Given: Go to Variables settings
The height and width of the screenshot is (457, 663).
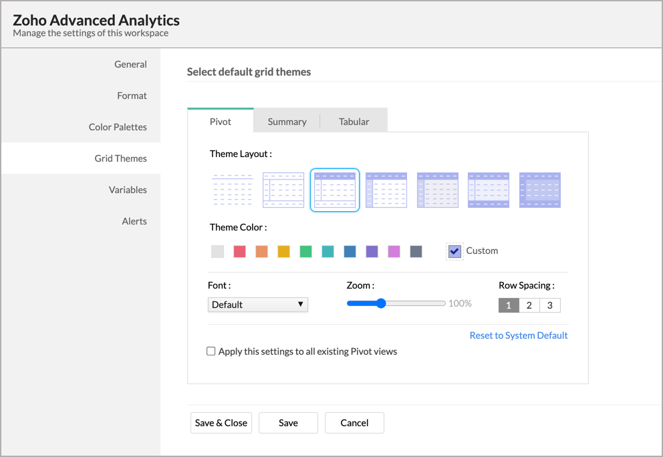Looking at the screenshot, I should click(x=81, y=189).
